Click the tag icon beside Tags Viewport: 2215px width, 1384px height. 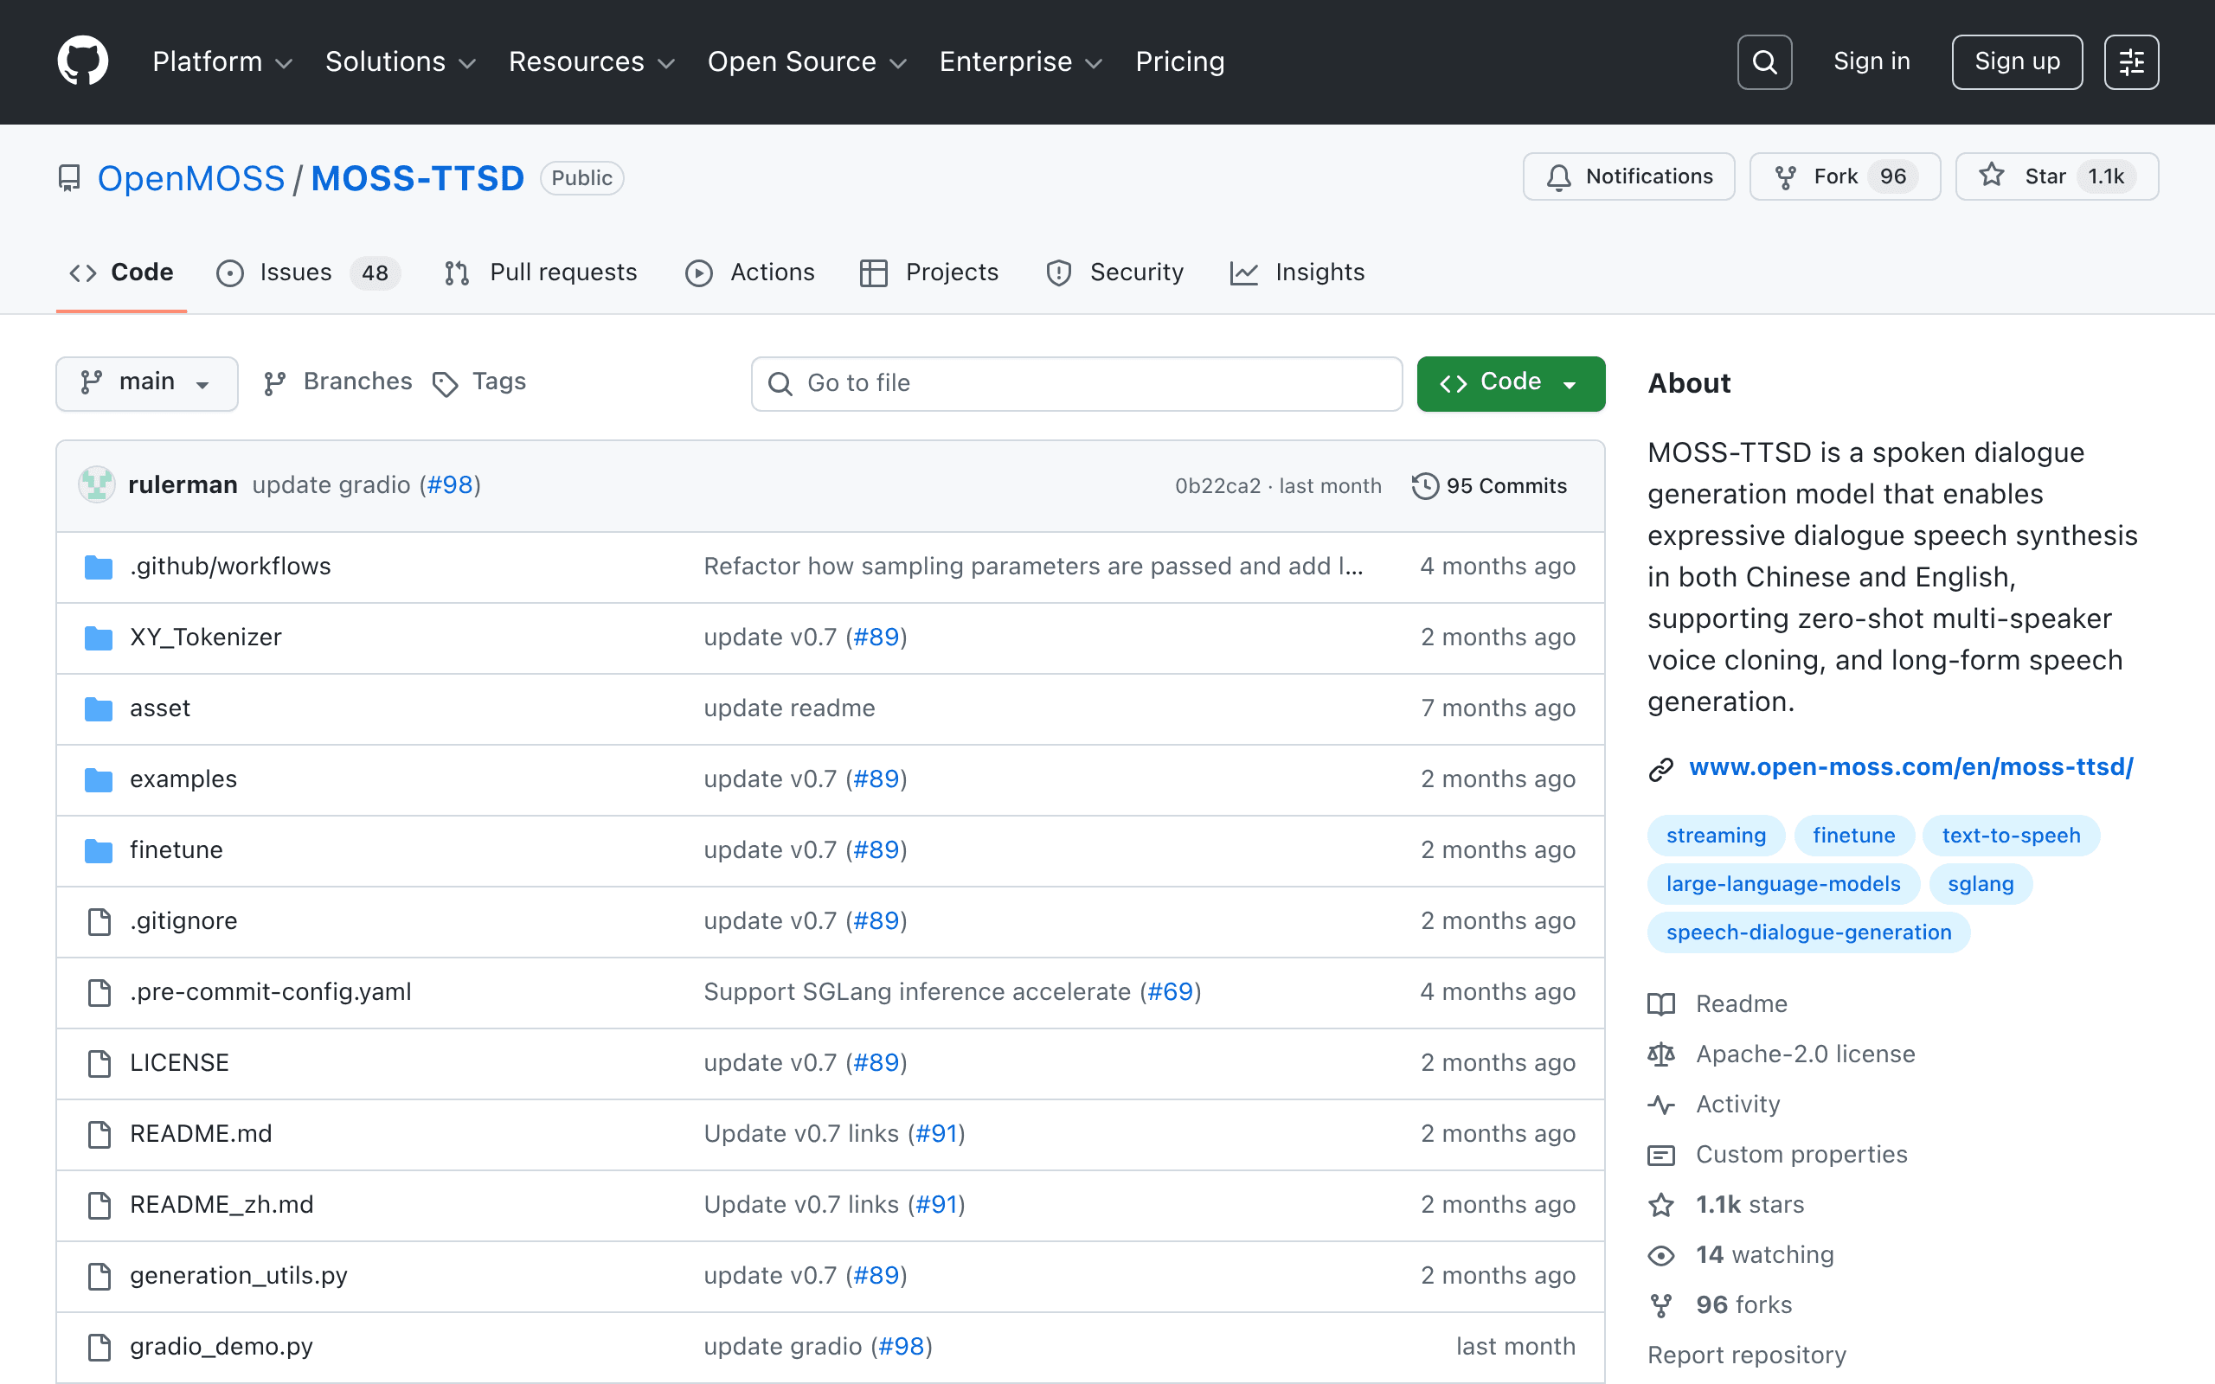(x=445, y=384)
